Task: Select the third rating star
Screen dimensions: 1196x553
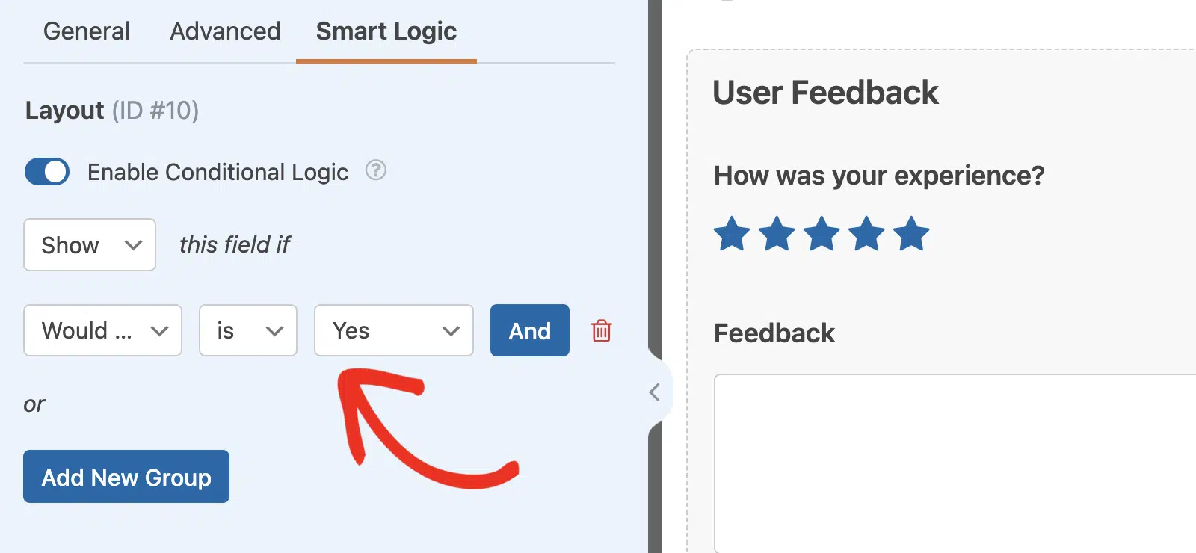Action: click(822, 234)
